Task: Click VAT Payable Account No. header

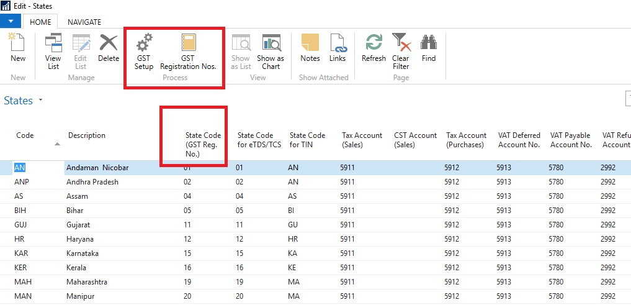Action: pyautogui.click(x=571, y=140)
